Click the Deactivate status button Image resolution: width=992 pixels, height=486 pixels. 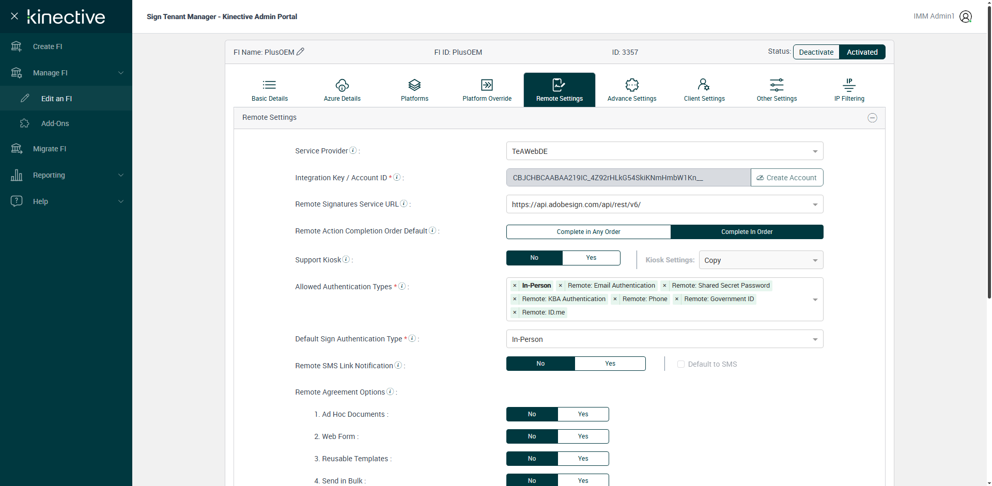point(816,52)
